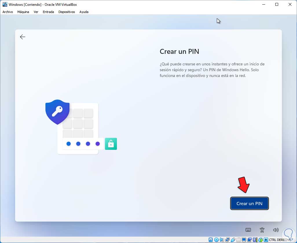297x243 pixels.
Task: Click the USB devices status icon
Action: point(233,240)
